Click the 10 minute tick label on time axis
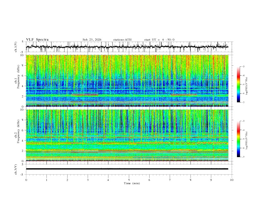Image resolution: width=261 pixels, height=202 pixels. (x=232, y=180)
